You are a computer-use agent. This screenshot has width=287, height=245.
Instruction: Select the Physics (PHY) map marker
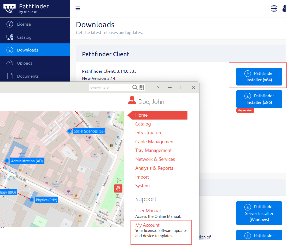[32, 200]
